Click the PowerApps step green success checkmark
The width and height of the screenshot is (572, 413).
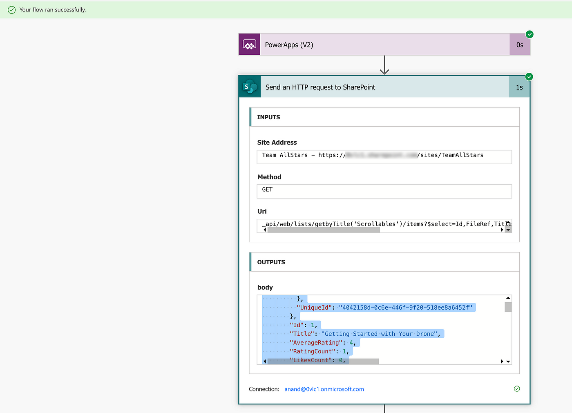[530, 34]
